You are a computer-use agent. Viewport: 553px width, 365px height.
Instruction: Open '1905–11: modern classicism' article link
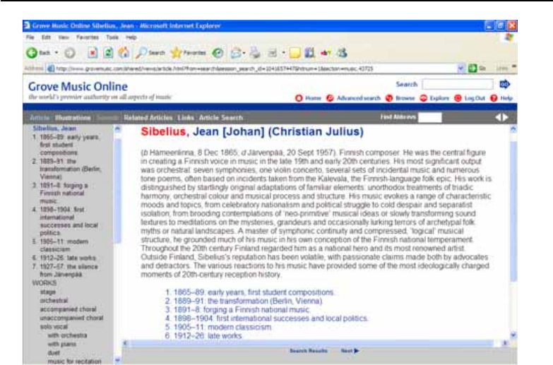point(222,327)
